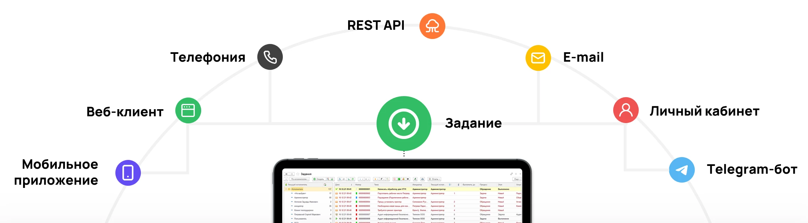Click the dark Телефония phone icon
Image resolution: width=808 pixels, height=223 pixels.
(x=270, y=57)
